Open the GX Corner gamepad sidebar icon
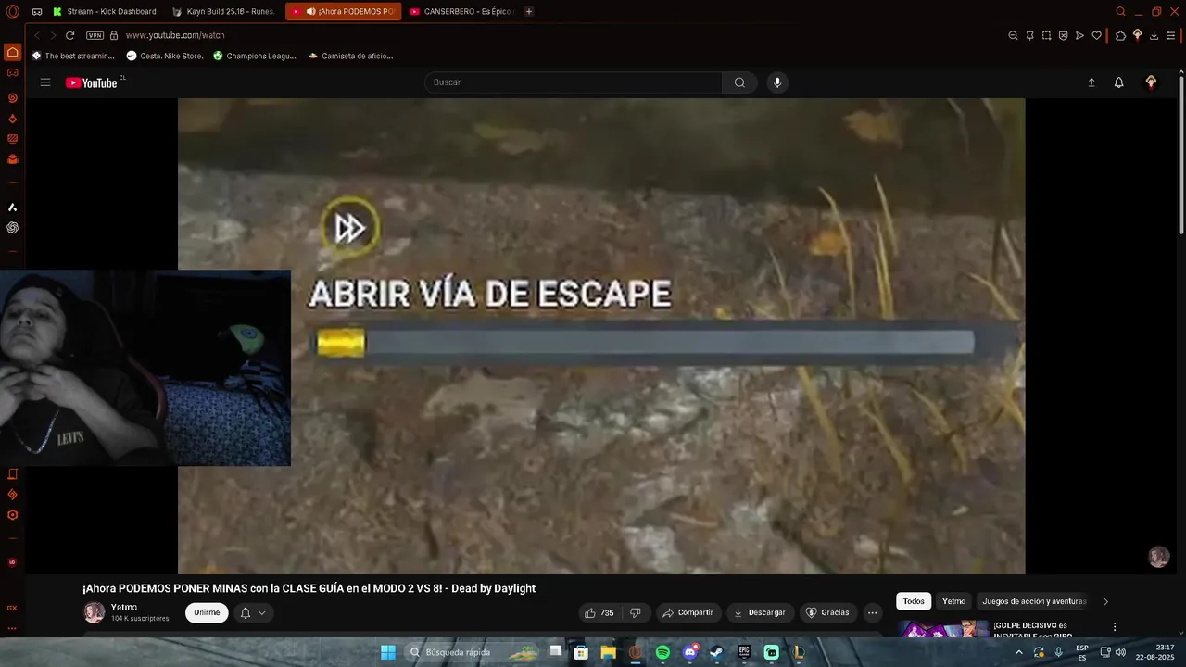1186x667 pixels. [x=12, y=72]
